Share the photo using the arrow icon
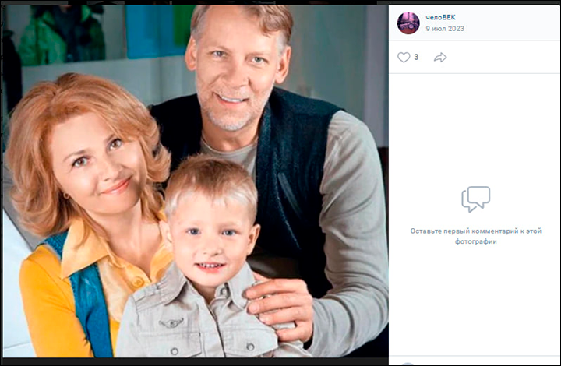 click(x=440, y=57)
